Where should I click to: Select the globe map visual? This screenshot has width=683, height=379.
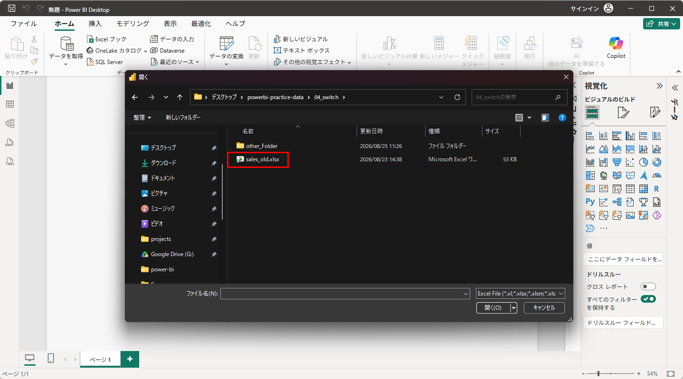604,176
